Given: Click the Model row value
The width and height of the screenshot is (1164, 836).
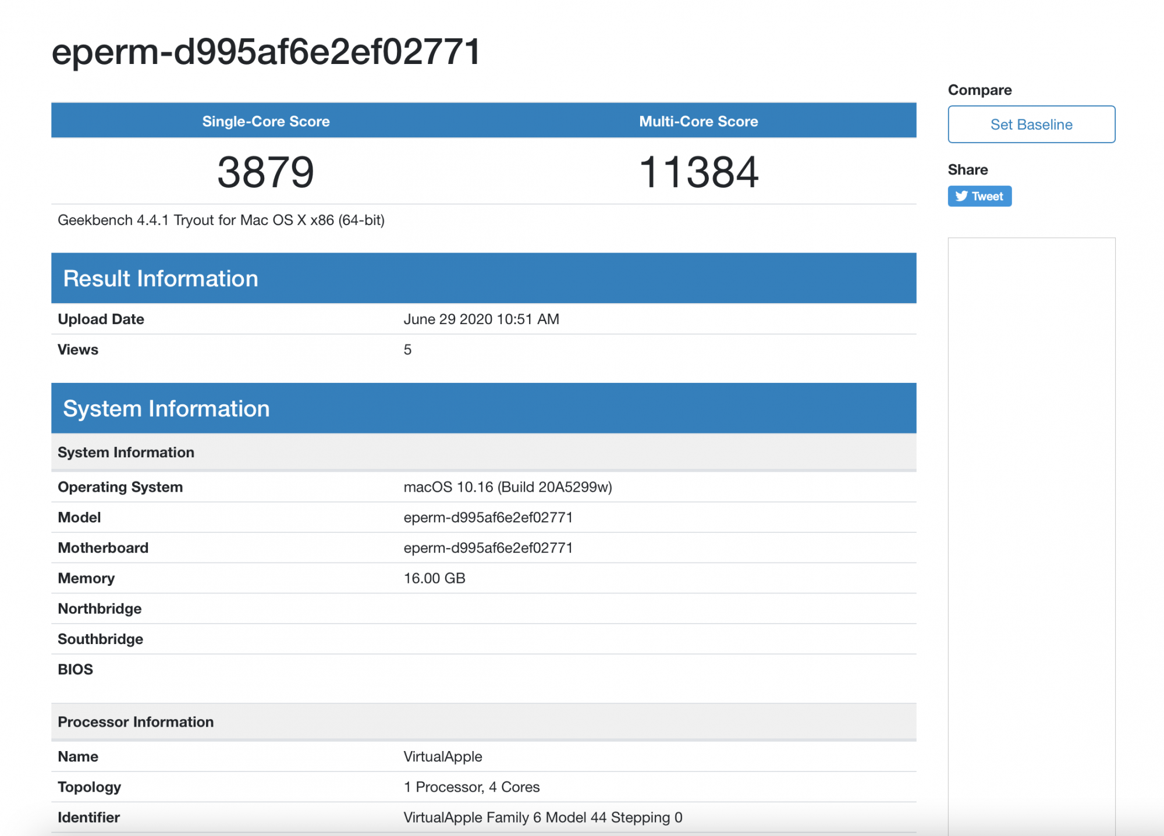Looking at the screenshot, I should point(488,518).
